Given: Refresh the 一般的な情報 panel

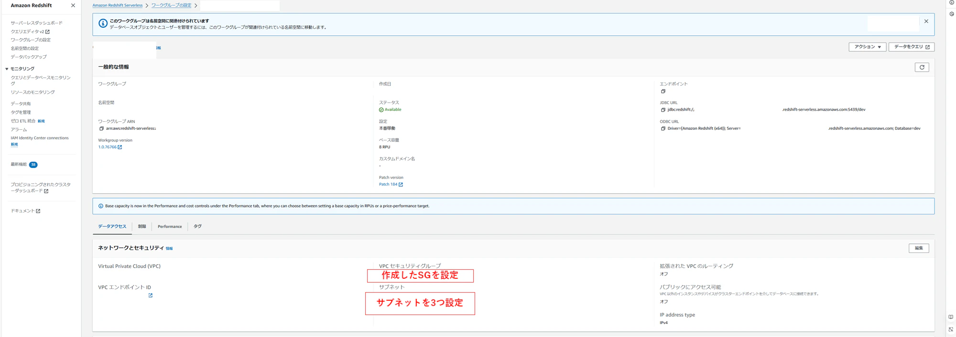Looking at the screenshot, I should pyautogui.click(x=922, y=67).
